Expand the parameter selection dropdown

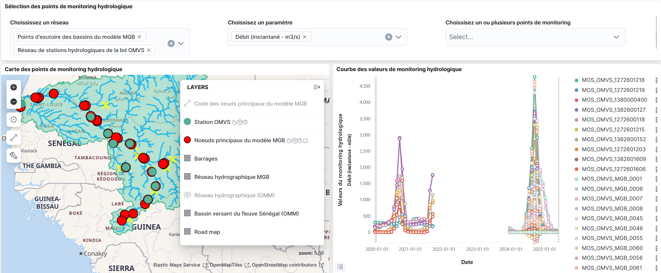click(x=398, y=37)
